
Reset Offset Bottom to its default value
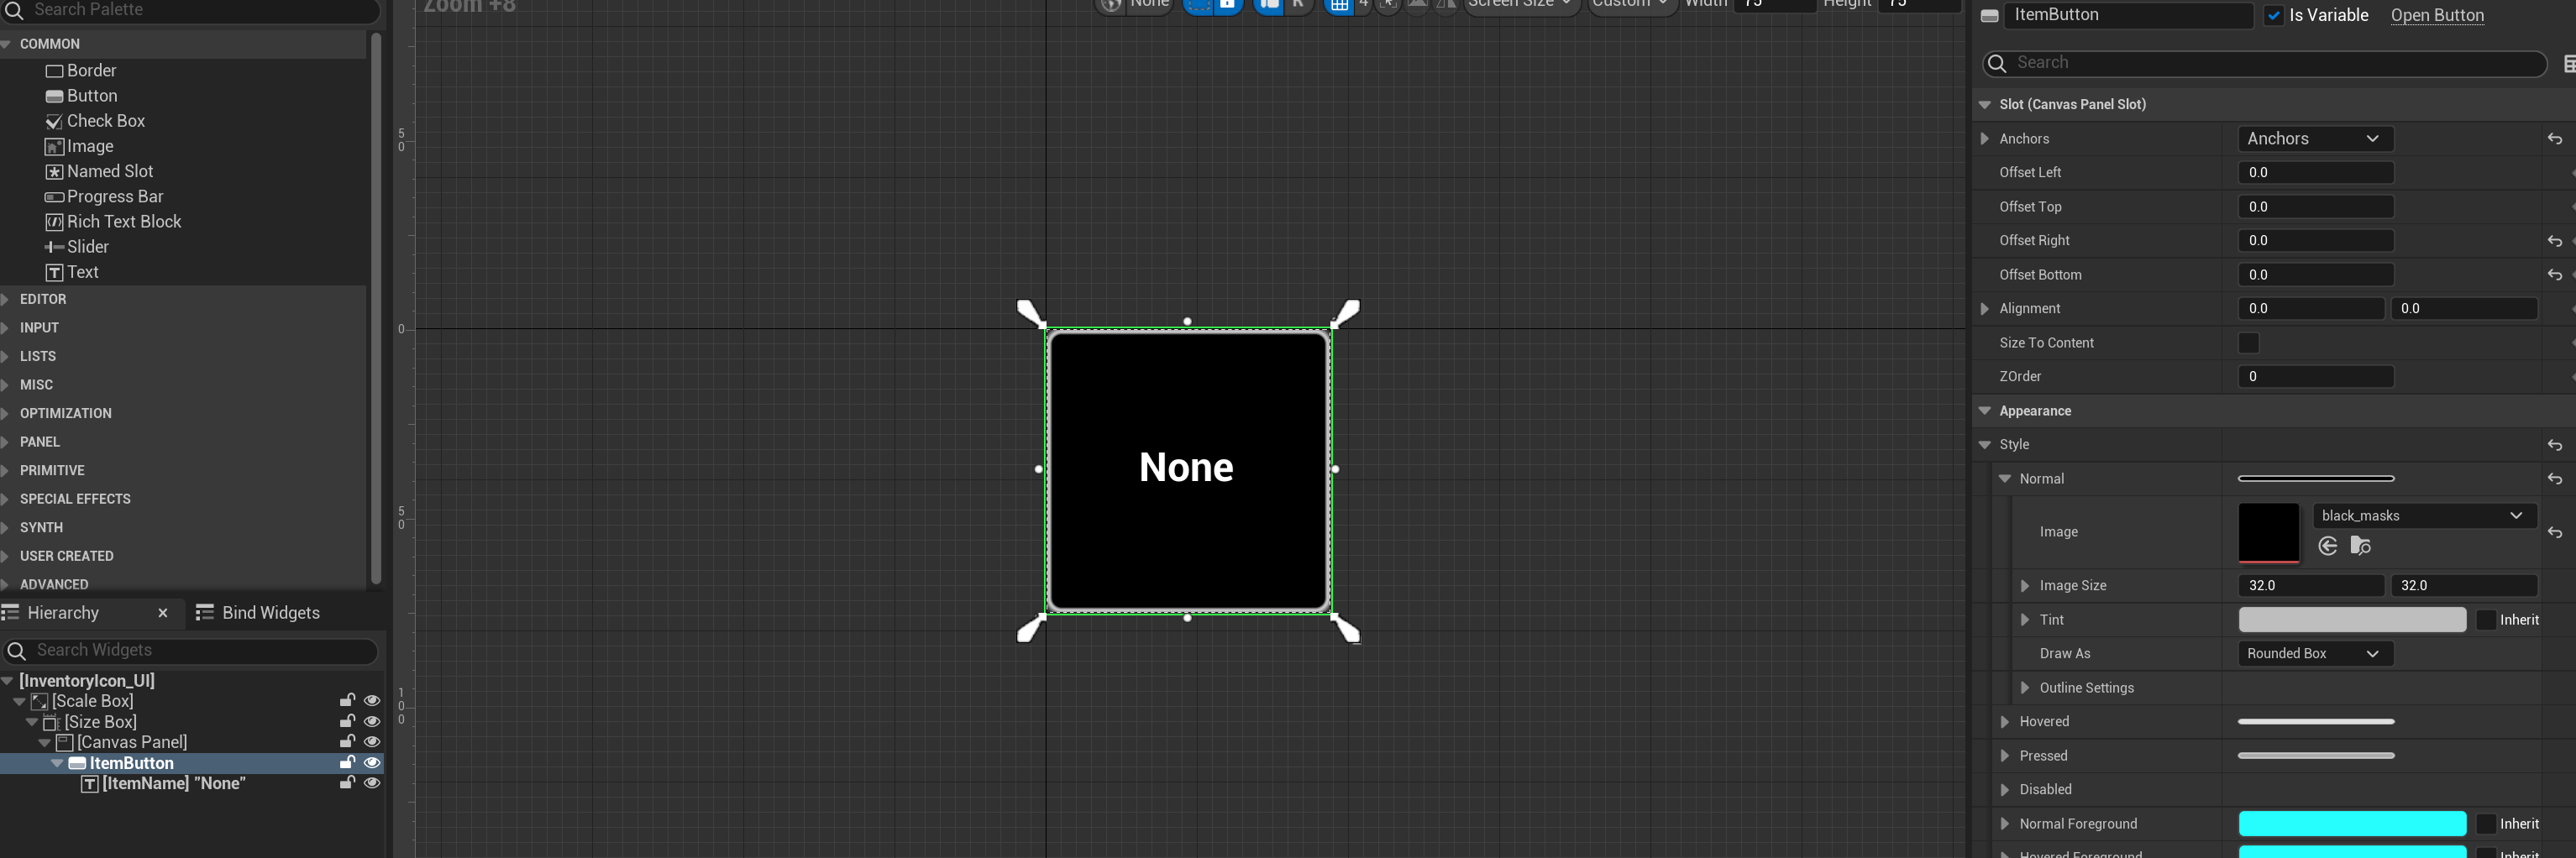2554,275
